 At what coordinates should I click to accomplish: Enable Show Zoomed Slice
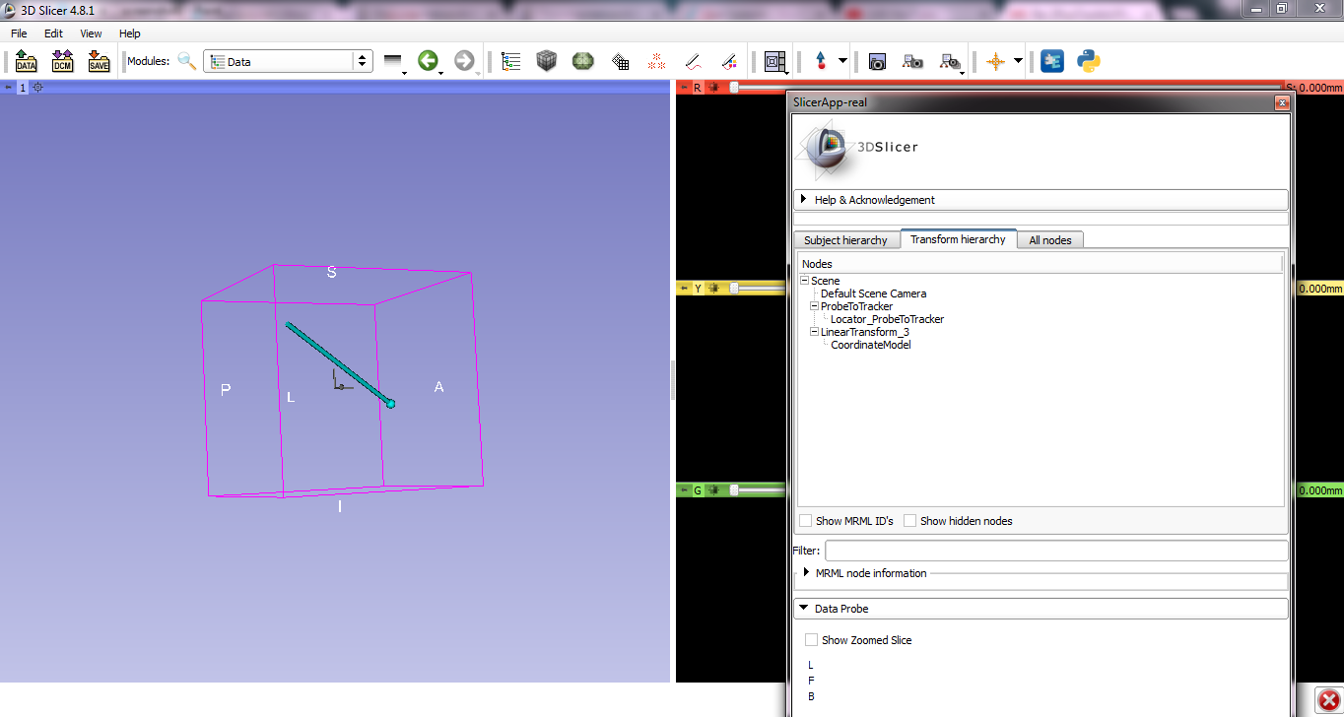click(x=811, y=639)
